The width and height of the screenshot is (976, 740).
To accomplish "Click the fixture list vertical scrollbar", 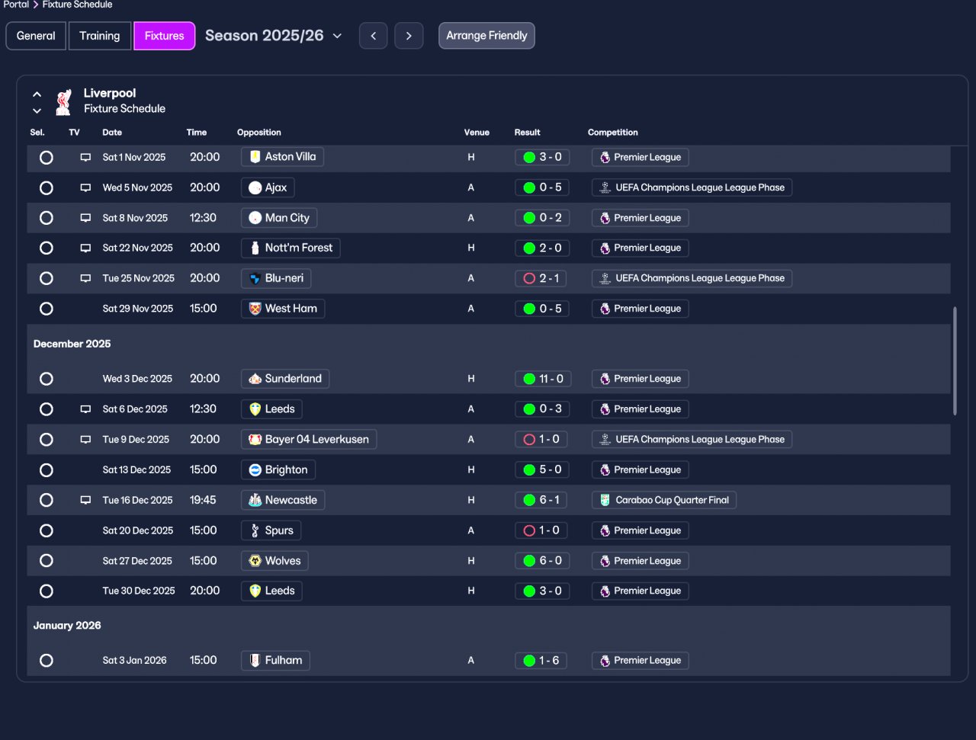I will pyautogui.click(x=955, y=361).
